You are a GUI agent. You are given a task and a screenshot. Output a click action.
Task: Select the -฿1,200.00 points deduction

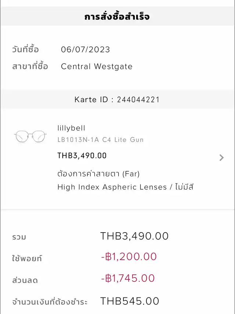129,256
